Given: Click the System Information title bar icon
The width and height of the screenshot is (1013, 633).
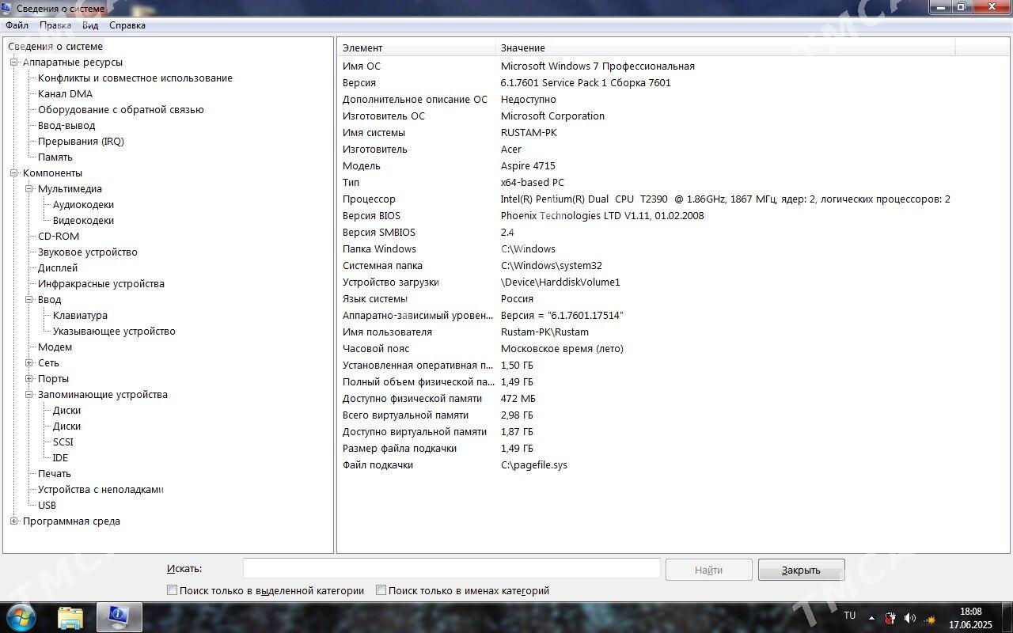Looking at the screenshot, I should [x=7, y=8].
